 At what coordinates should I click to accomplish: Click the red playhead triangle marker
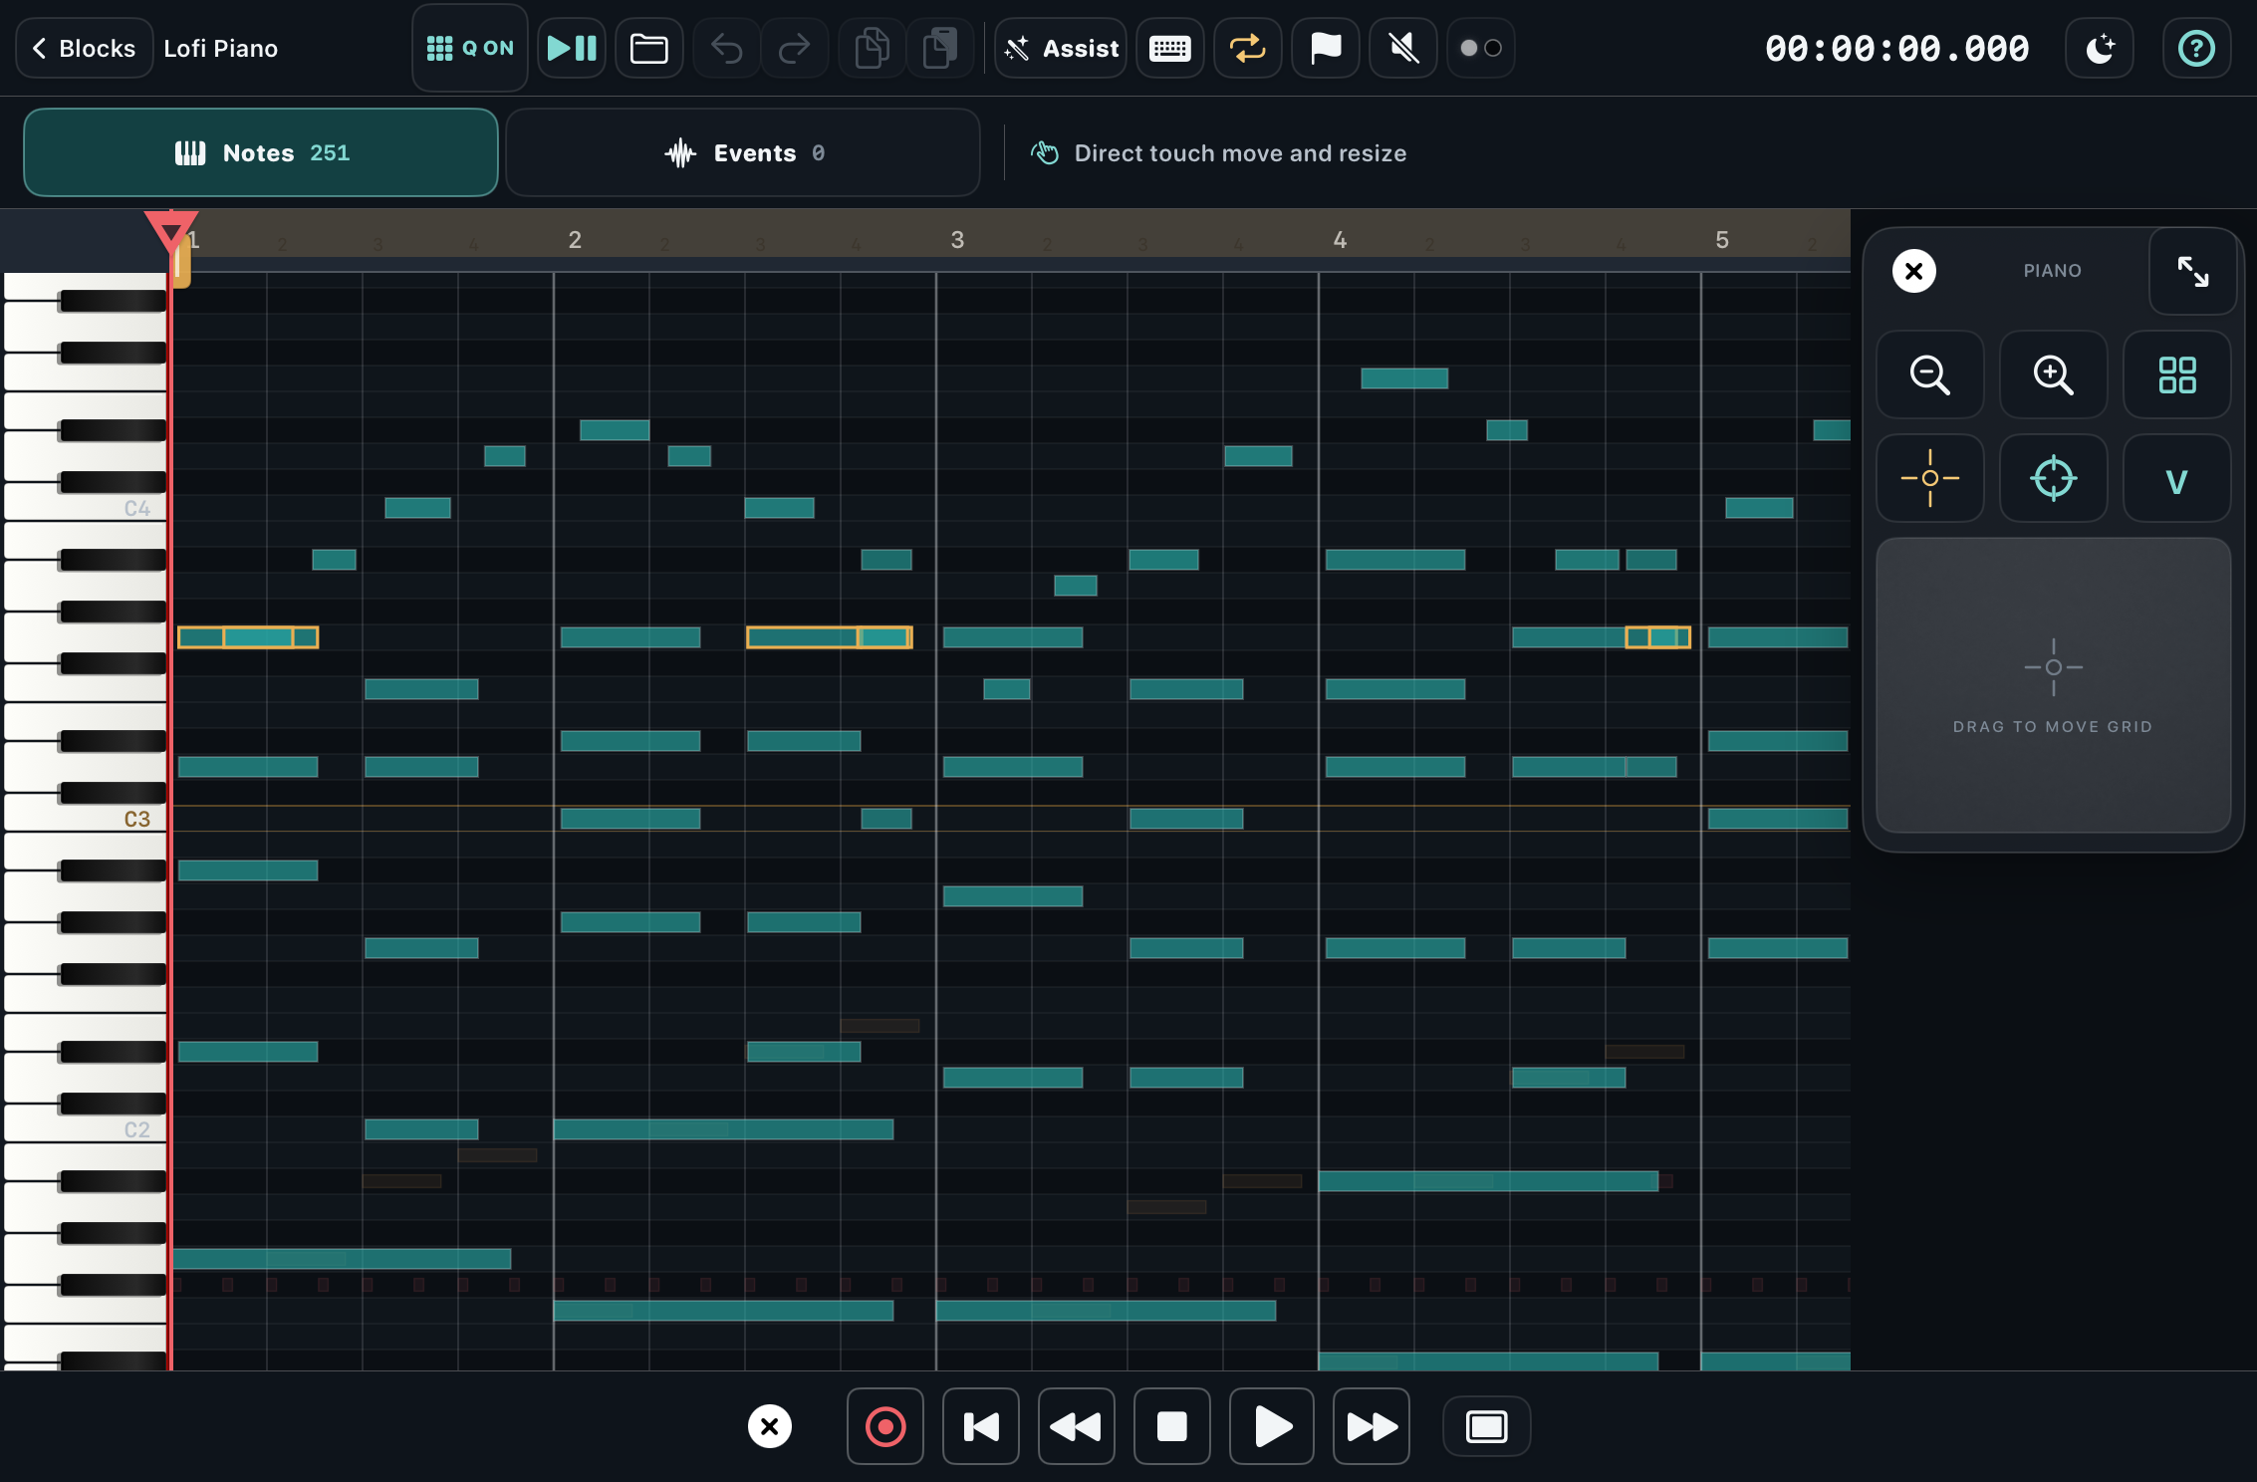[171, 229]
